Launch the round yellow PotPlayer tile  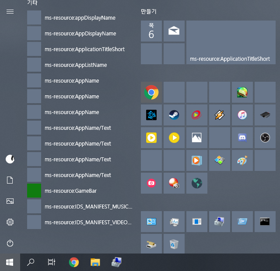174,138
